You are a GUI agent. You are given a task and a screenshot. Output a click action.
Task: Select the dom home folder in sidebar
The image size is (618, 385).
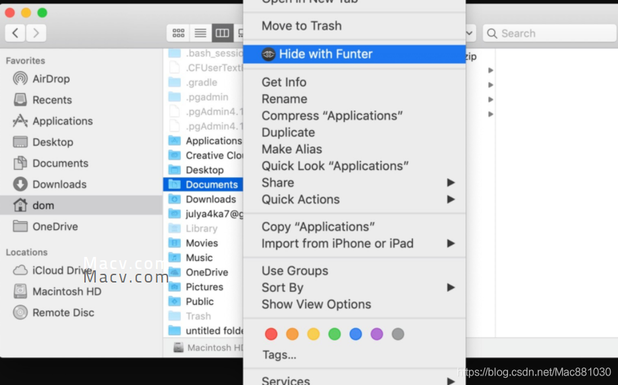click(81, 205)
